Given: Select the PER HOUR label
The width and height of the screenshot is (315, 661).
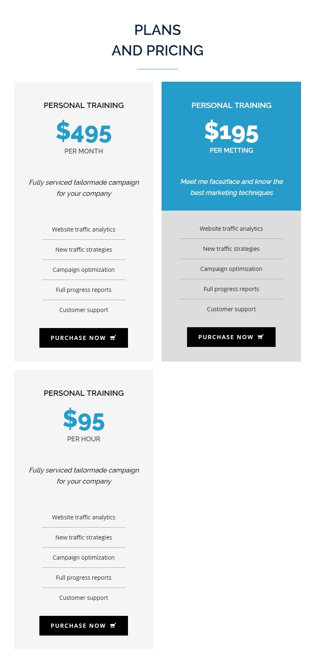Looking at the screenshot, I should [x=84, y=439].
